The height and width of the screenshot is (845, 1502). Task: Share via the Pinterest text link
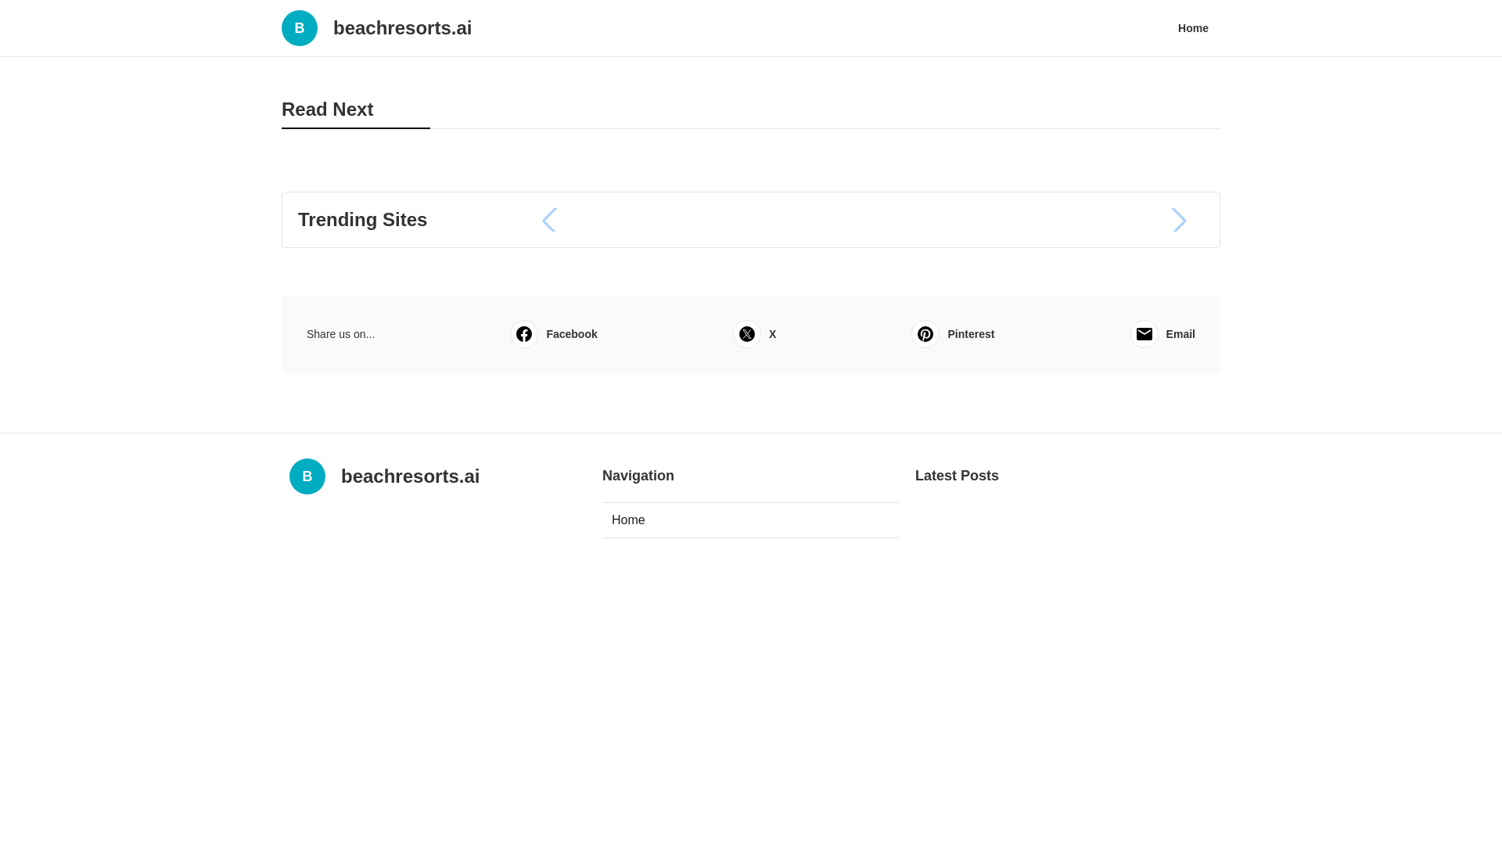[971, 334]
